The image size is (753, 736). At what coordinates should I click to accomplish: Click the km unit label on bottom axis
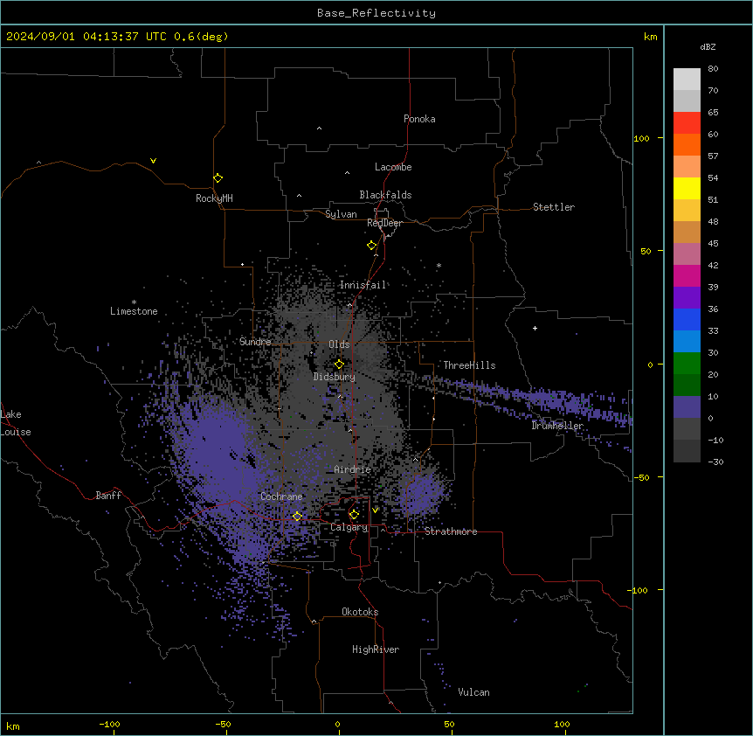tap(12, 726)
